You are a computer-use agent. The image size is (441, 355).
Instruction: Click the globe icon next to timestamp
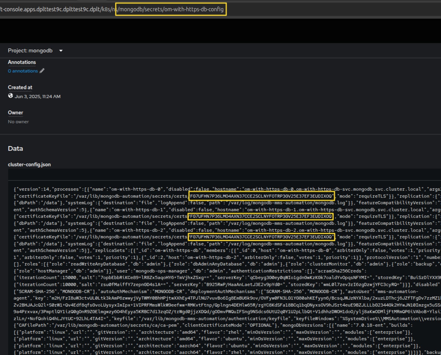click(11, 96)
